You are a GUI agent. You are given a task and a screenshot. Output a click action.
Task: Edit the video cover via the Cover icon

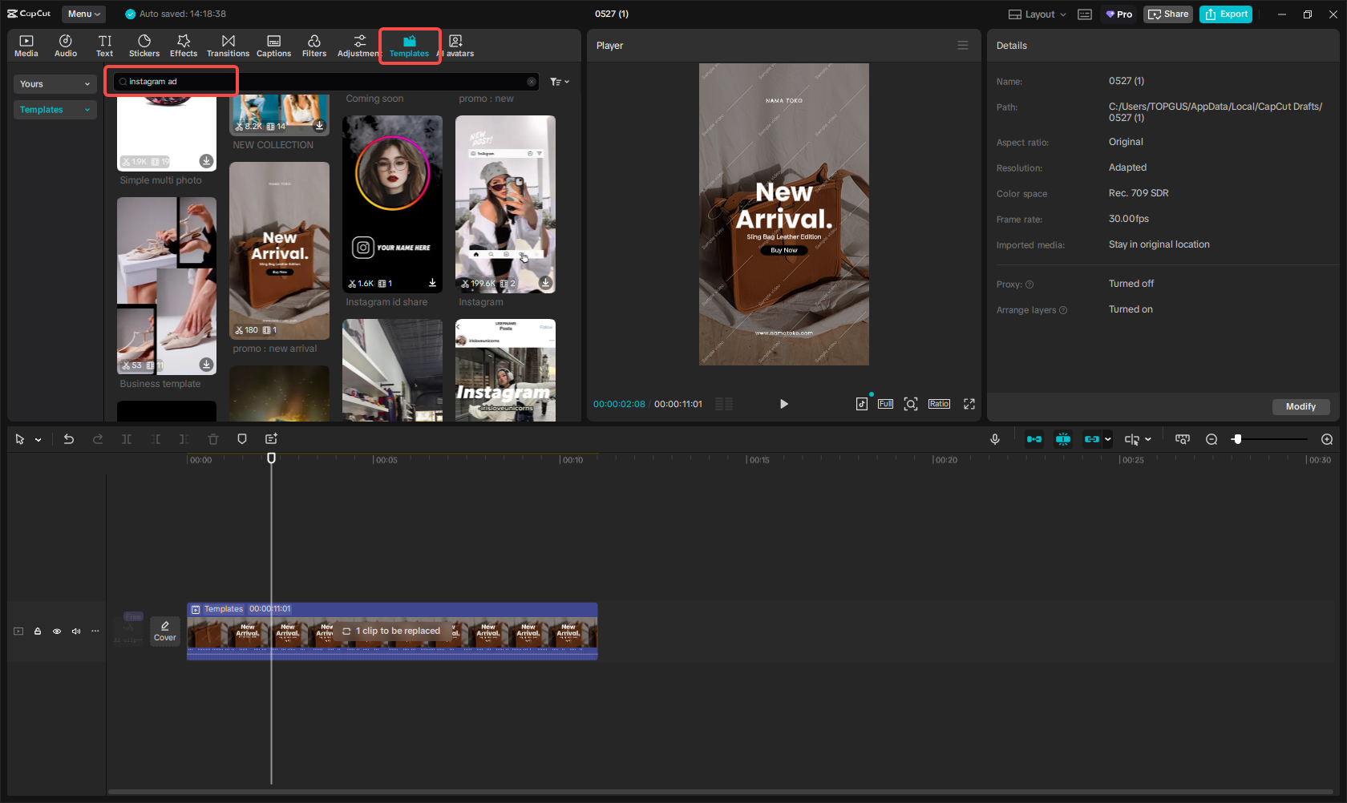pos(164,631)
